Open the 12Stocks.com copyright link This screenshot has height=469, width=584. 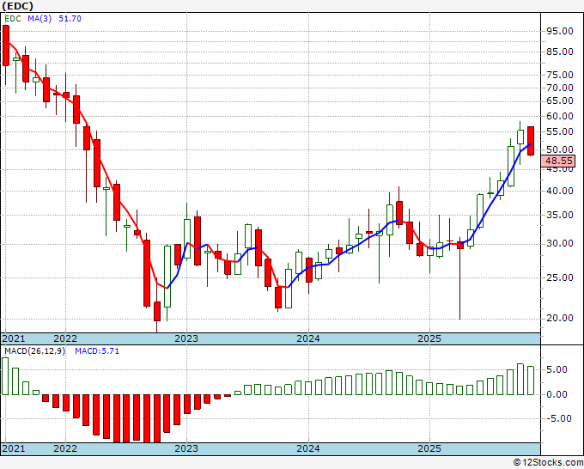click(548, 463)
